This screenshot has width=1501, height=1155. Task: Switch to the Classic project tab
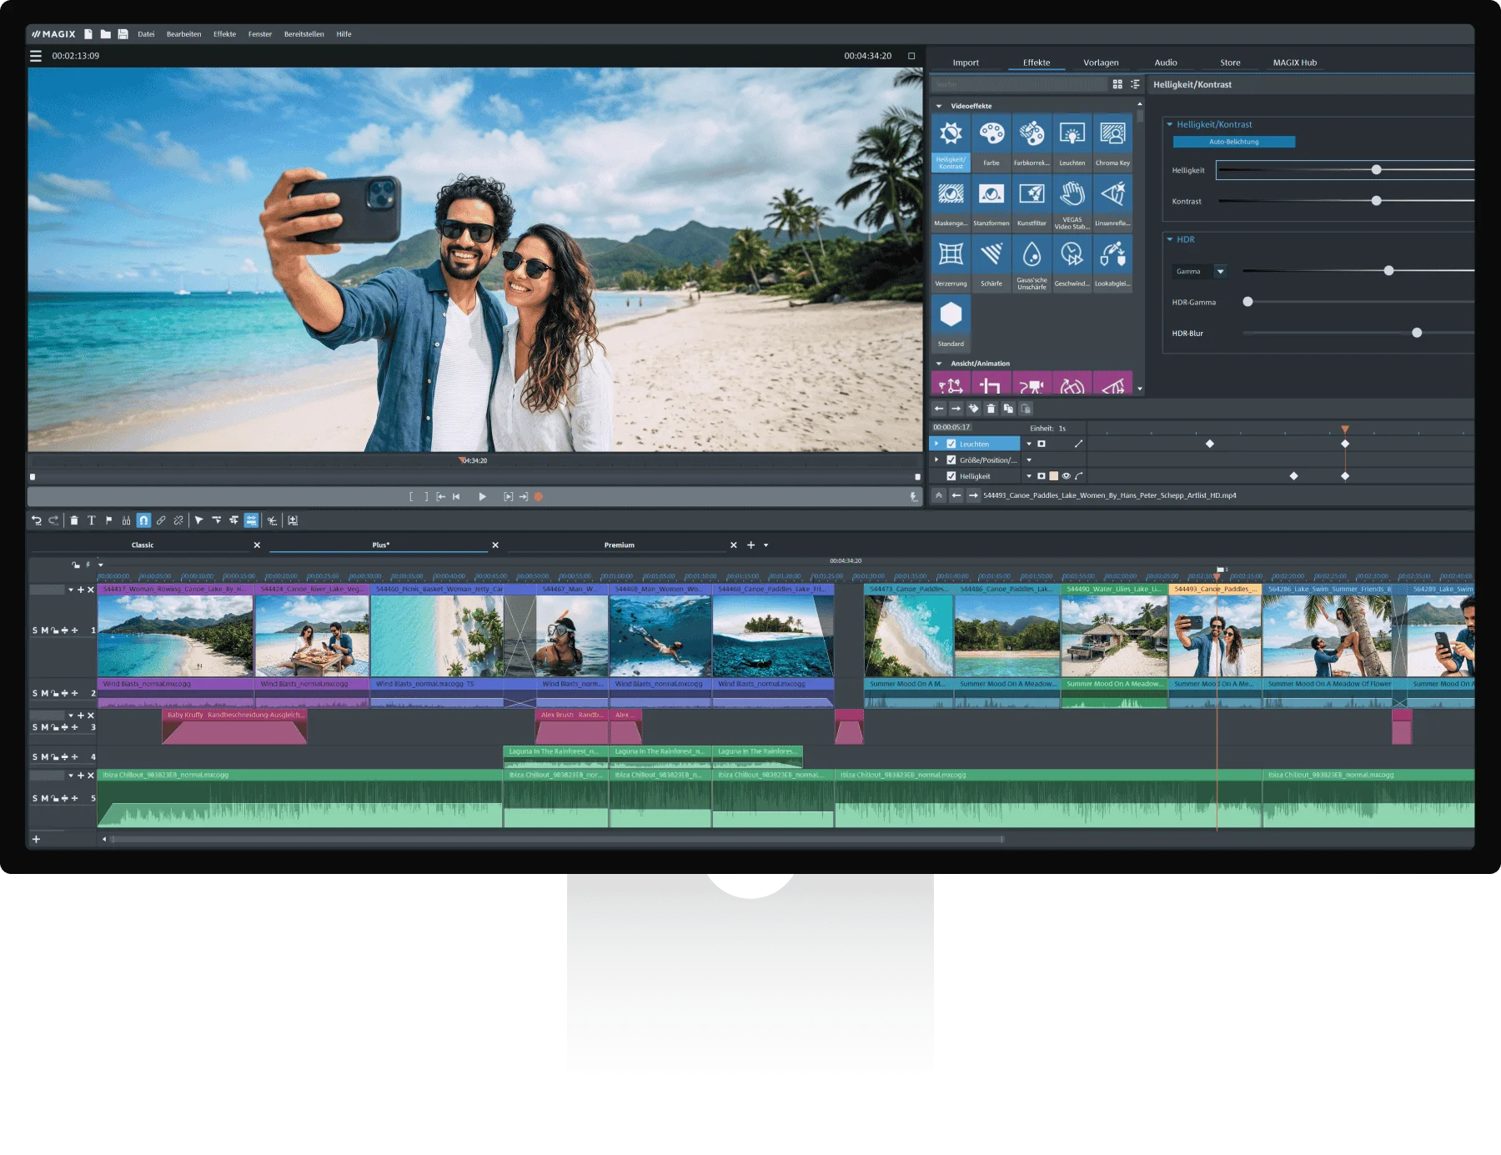pos(143,545)
